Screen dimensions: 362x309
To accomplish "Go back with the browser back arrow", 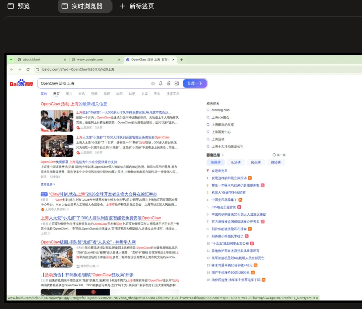I will click(x=11, y=69).
